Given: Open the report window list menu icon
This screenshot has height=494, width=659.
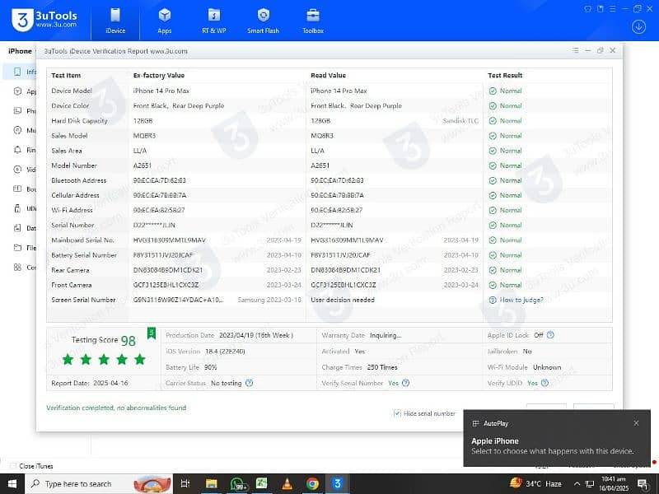Looking at the screenshot, I should click(575, 50).
